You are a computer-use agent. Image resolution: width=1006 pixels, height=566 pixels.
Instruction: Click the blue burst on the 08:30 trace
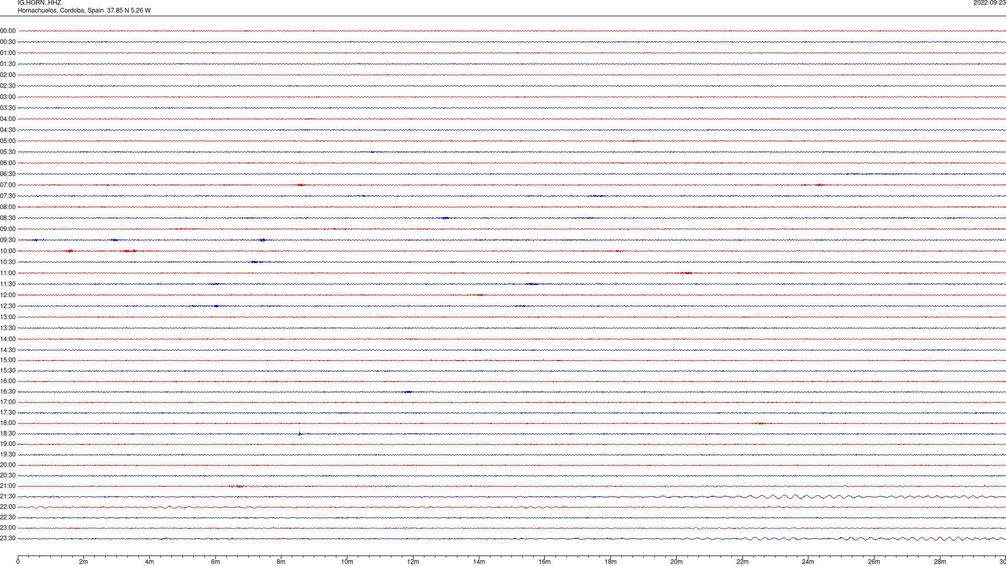click(x=445, y=218)
